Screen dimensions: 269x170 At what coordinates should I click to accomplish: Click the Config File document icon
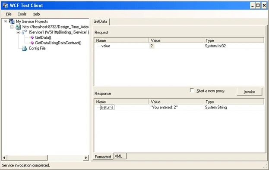24,49
